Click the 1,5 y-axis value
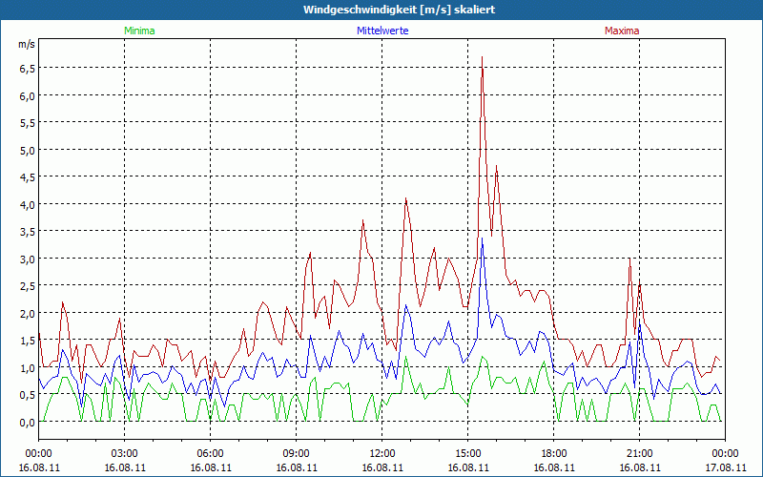763x477 pixels. tap(28, 341)
